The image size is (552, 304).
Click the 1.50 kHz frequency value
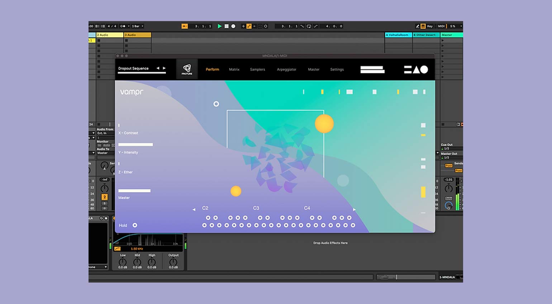(137, 249)
